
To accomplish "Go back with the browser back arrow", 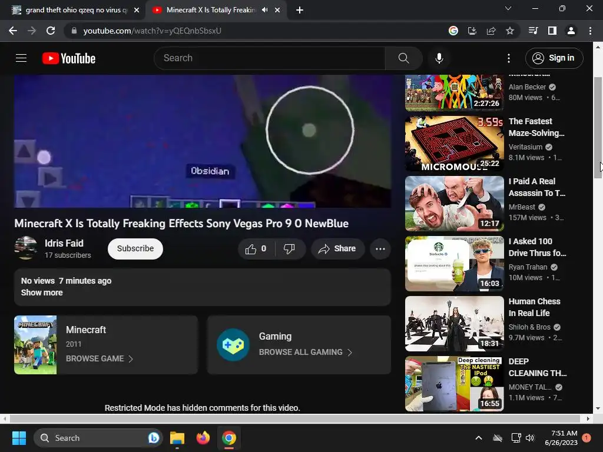I will (x=13, y=31).
